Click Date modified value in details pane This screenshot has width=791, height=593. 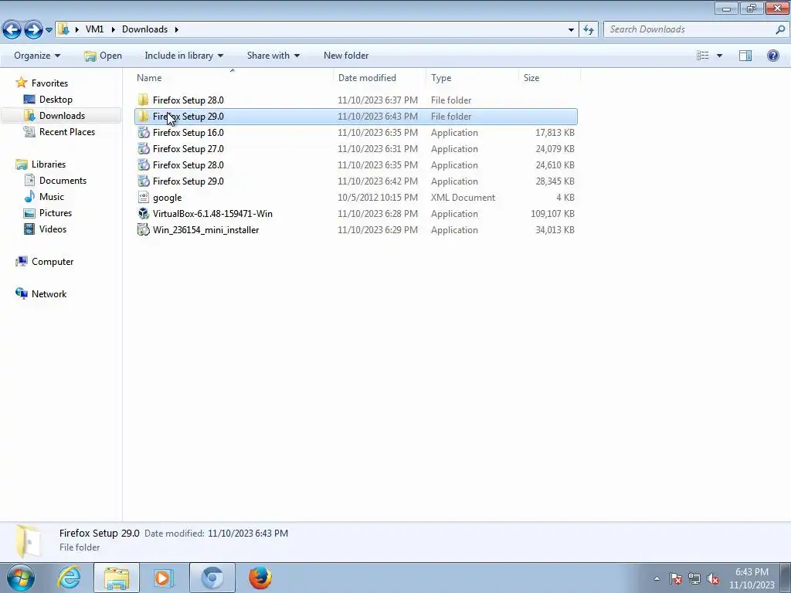coord(248,534)
